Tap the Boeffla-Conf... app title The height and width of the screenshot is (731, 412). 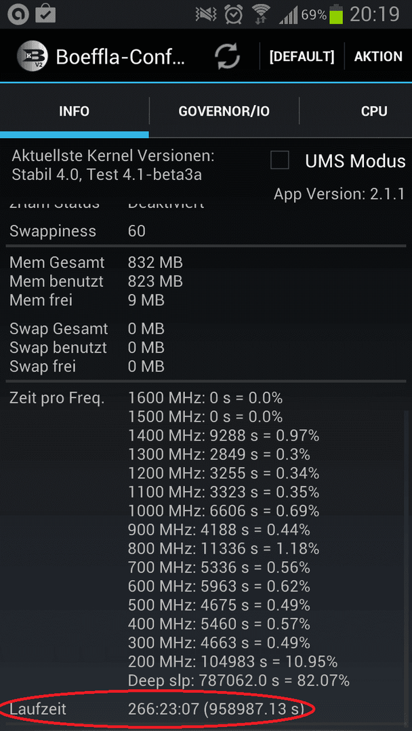121,56
